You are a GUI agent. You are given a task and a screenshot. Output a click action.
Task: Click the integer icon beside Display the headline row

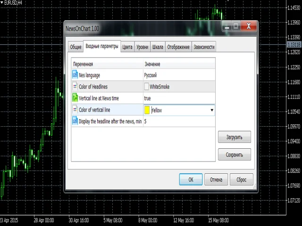click(75, 121)
